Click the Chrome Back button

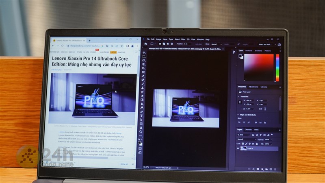click(53, 46)
